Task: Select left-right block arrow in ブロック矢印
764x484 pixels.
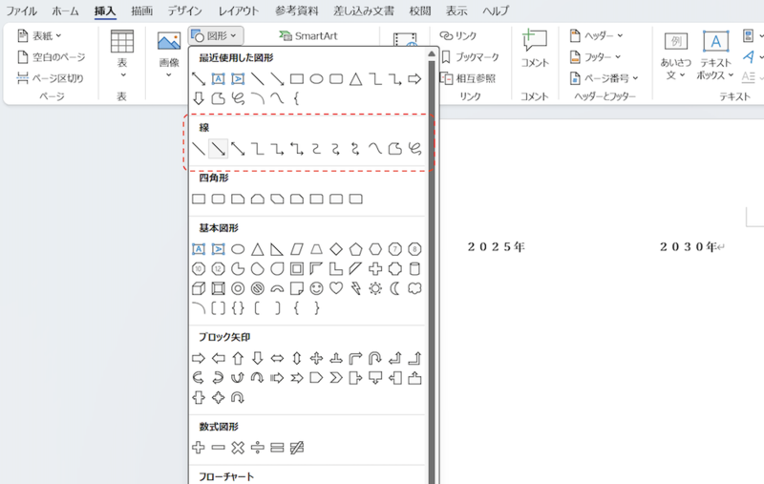Action: (277, 358)
